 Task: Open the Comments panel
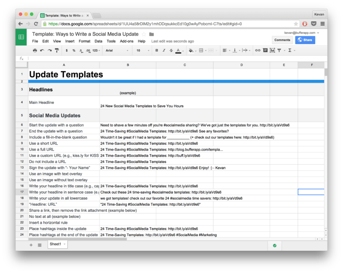click(x=282, y=39)
